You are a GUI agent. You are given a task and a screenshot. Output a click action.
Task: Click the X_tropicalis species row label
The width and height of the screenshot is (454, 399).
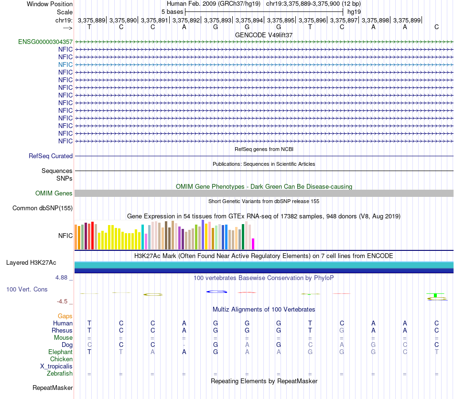tap(56, 367)
